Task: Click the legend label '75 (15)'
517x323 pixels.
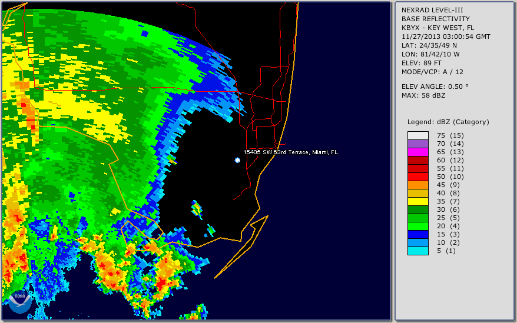Action: click(450, 135)
